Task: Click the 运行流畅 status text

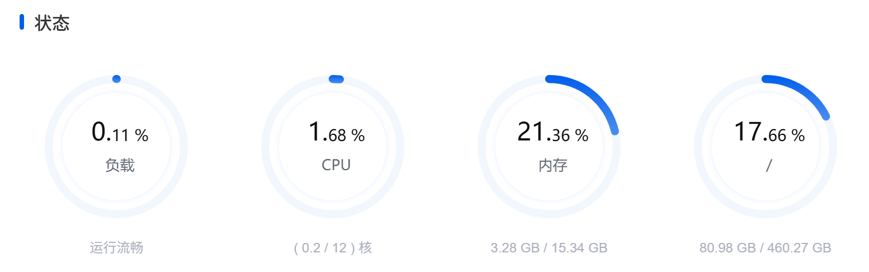Action: point(116,247)
